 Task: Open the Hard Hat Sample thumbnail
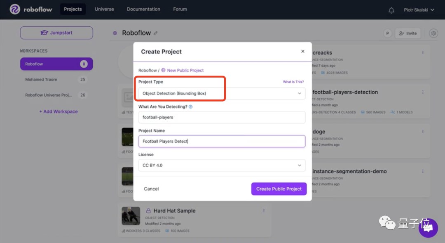[x=131, y=216]
